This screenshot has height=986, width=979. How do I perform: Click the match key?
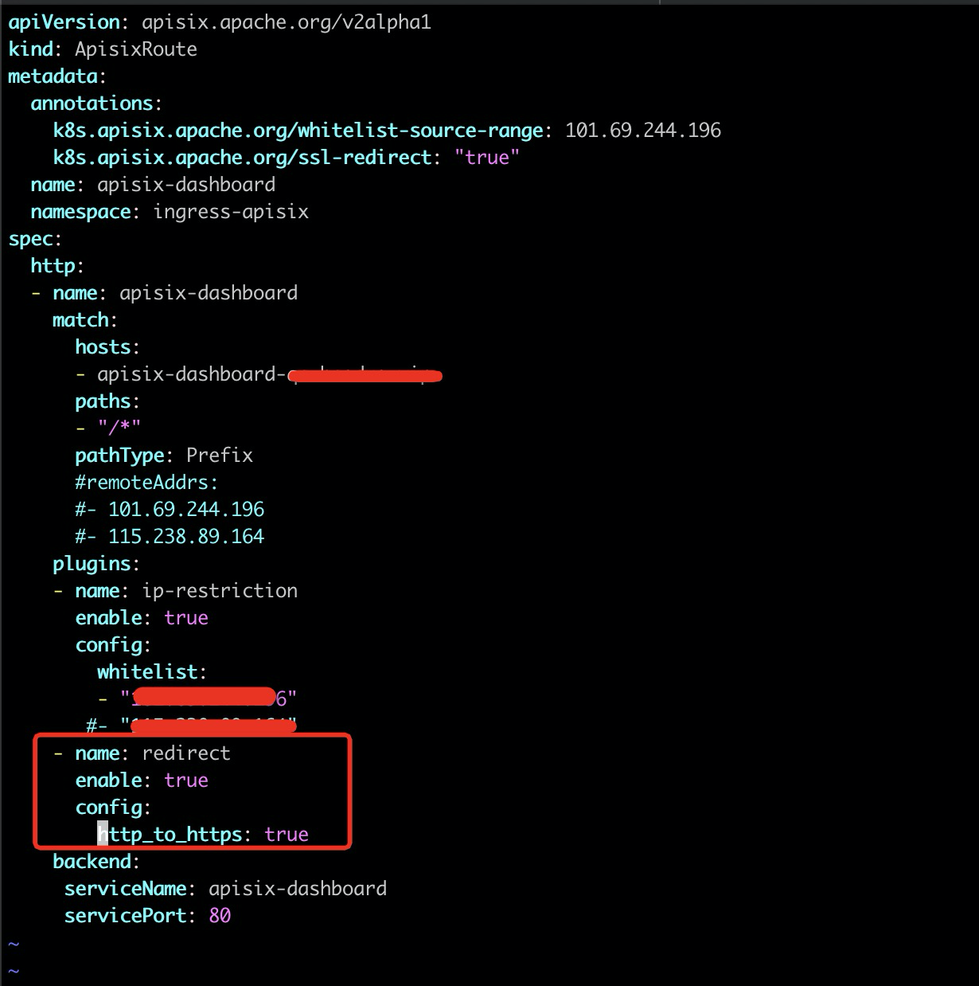pyautogui.click(x=80, y=320)
